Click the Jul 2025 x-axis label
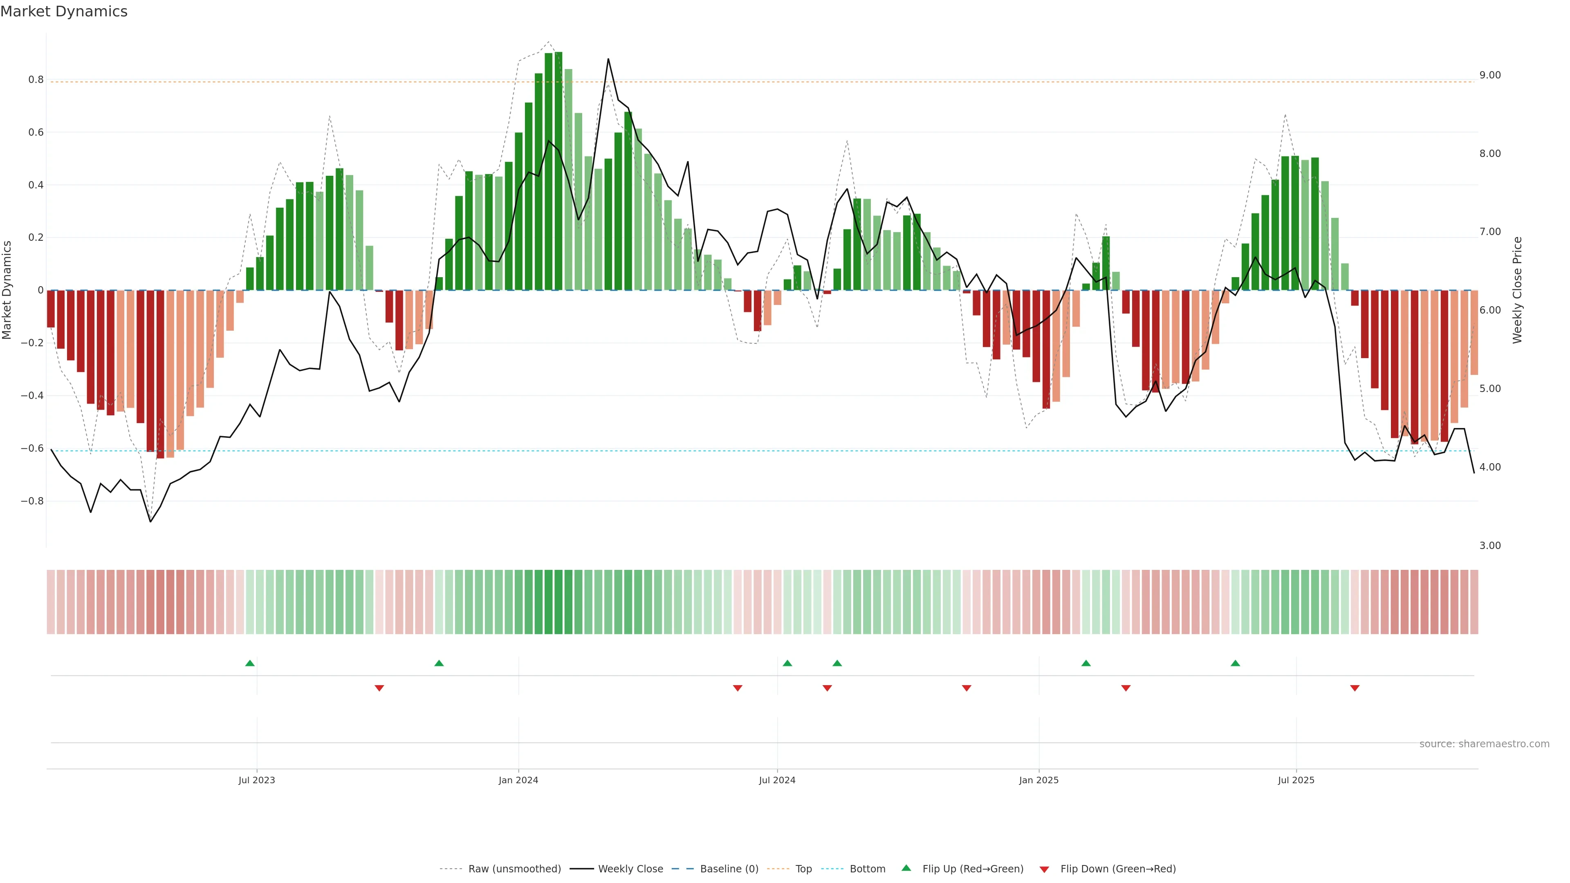The image size is (1570, 883). click(x=1296, y=780)
